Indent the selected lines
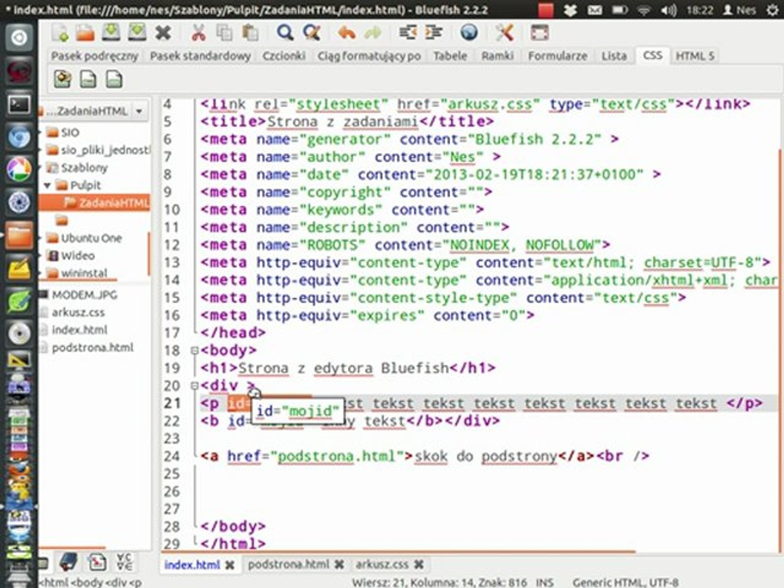 [434, 33]
